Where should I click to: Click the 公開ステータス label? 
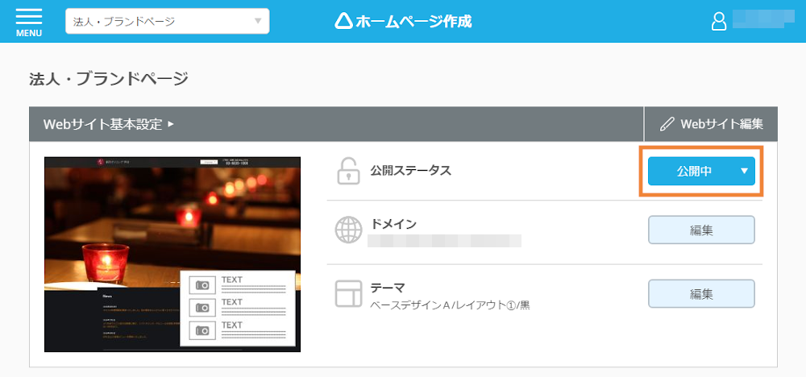click(410, 171)
